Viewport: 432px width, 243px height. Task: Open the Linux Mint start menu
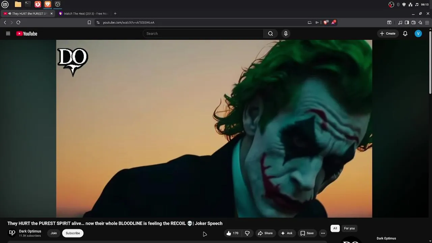point(5,4)
